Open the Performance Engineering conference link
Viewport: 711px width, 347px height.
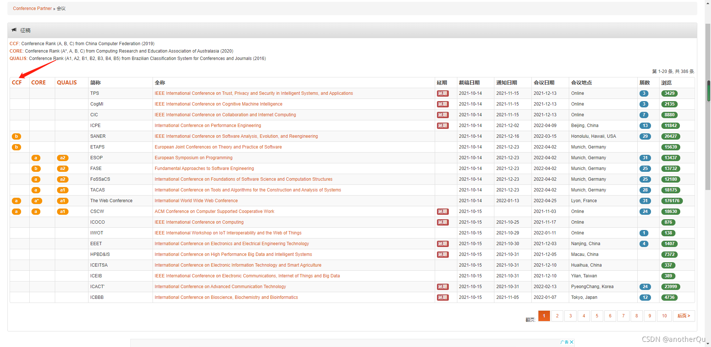tap(208, 126)
